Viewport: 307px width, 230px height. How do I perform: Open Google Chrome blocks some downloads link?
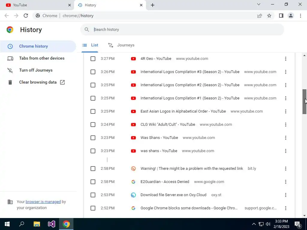[x=189, y=208]
